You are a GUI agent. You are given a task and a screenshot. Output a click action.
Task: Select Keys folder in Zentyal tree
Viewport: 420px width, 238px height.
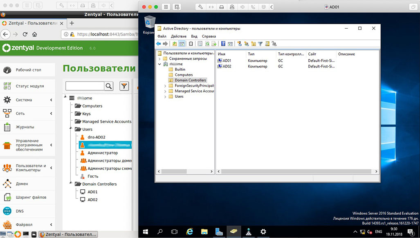click(83, 114)
